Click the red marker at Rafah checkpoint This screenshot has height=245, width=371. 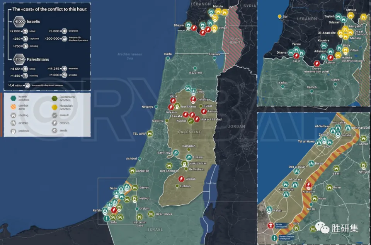[x=271, y=226]
